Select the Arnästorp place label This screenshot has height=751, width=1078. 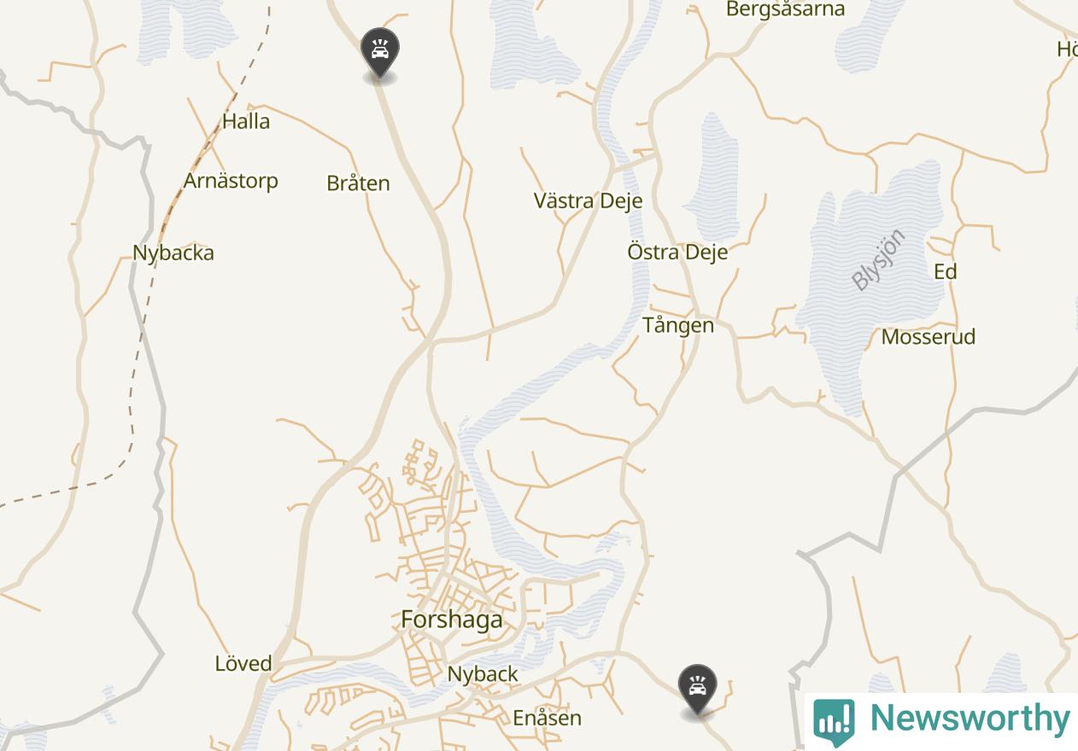click(231, 181)
